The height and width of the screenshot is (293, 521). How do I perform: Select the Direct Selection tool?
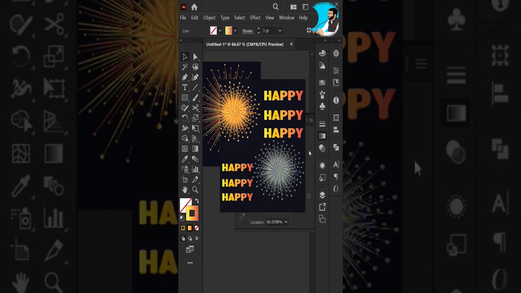tap(195, 57)
